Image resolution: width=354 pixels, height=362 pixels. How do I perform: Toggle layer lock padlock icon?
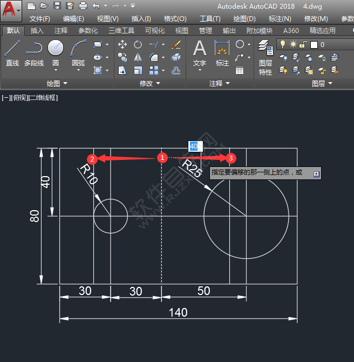tap(303, 44)
